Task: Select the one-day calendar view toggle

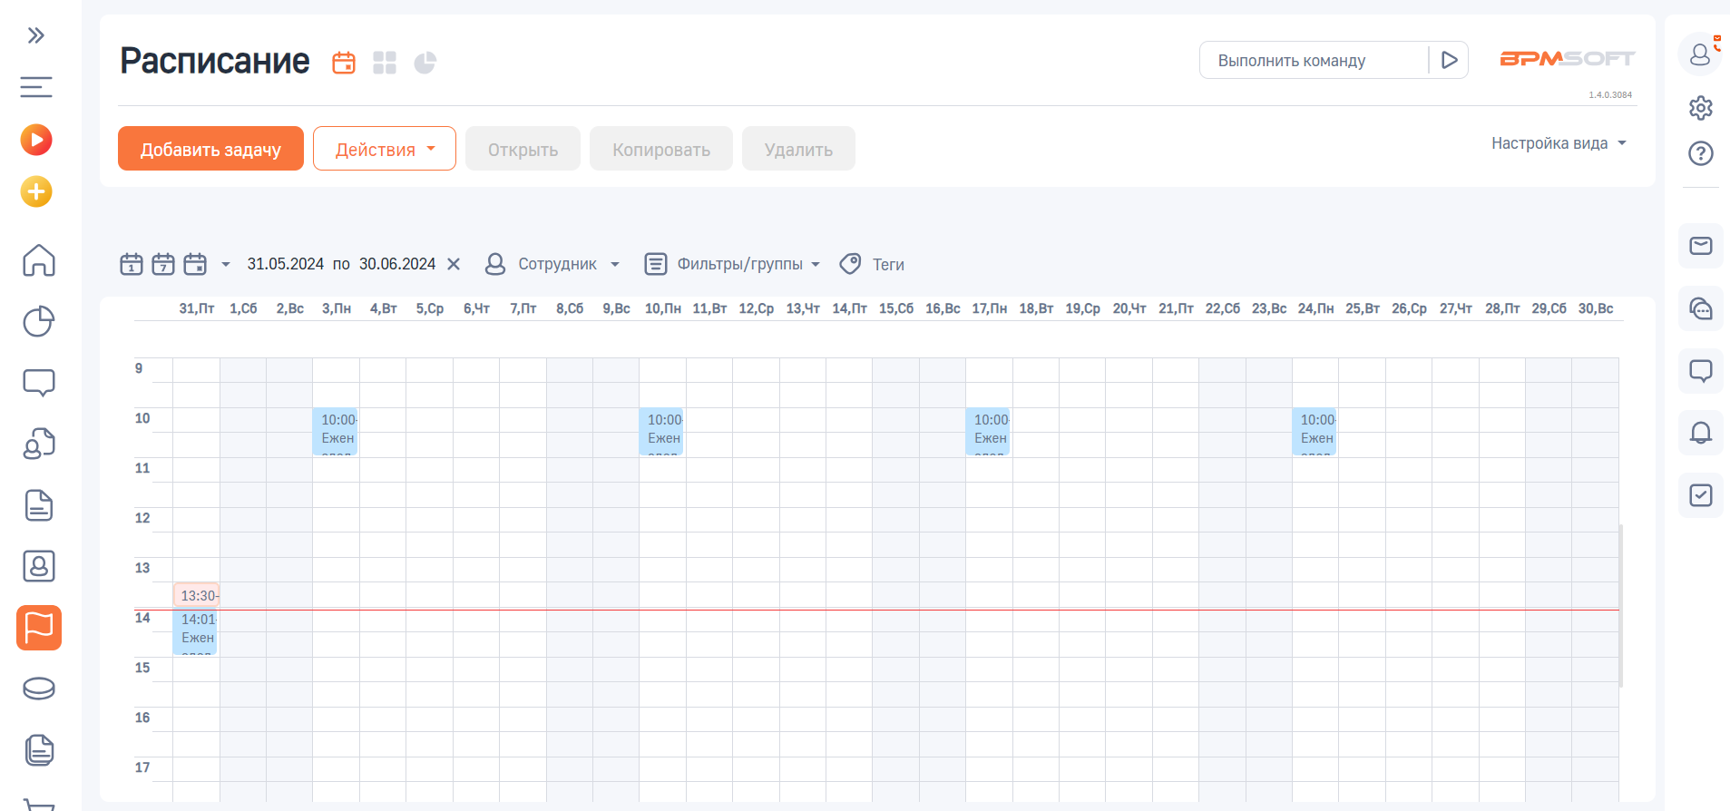Action: click(x=132, y=264)
